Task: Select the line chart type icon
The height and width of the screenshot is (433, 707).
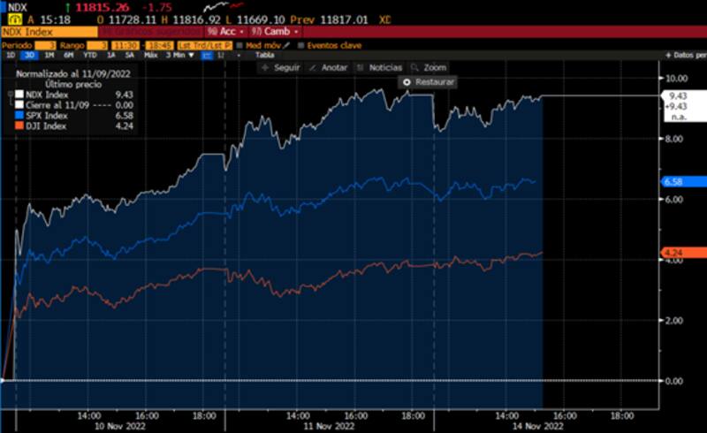Action: pyautogui.click(x=207, y=55)
